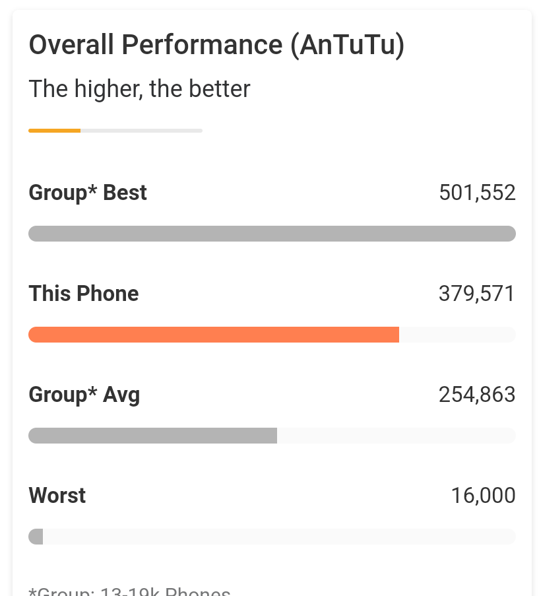
Task: Select the Worst label
Action: click(x=57, y=496)
